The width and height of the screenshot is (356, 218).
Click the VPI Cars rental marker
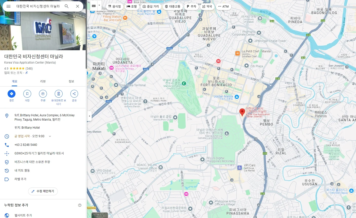[x=239, y=168]
